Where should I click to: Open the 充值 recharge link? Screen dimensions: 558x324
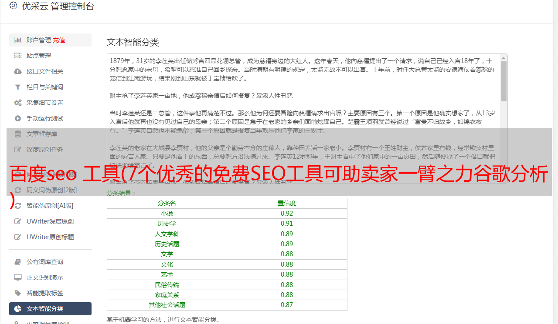click(59, 40)
